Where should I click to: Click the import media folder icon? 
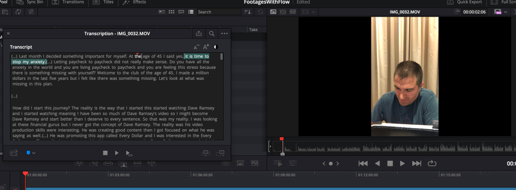pos(5,12)
